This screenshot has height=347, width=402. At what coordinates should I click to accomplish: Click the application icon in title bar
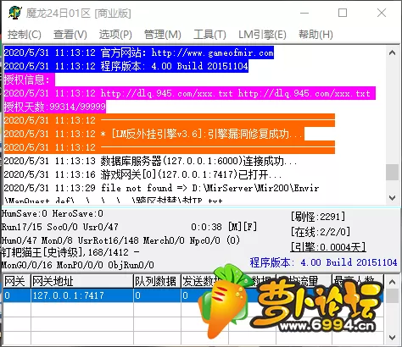[15, 13]
